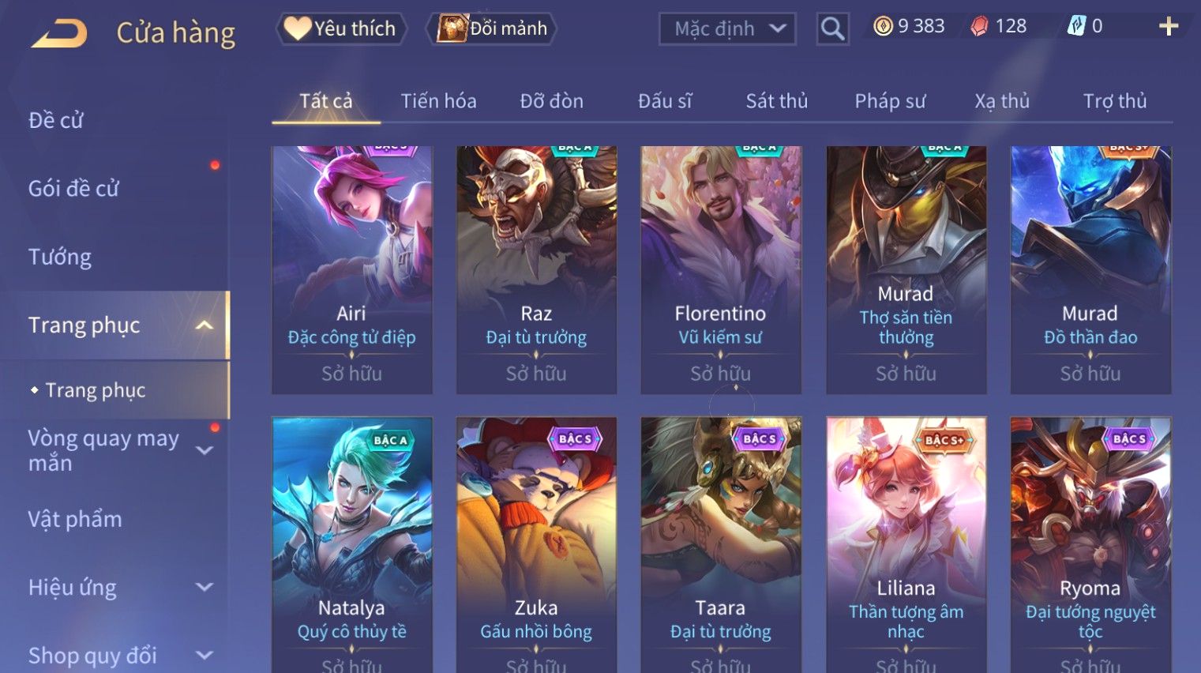Select the Pháp sư tab

(x=890, y=101)
